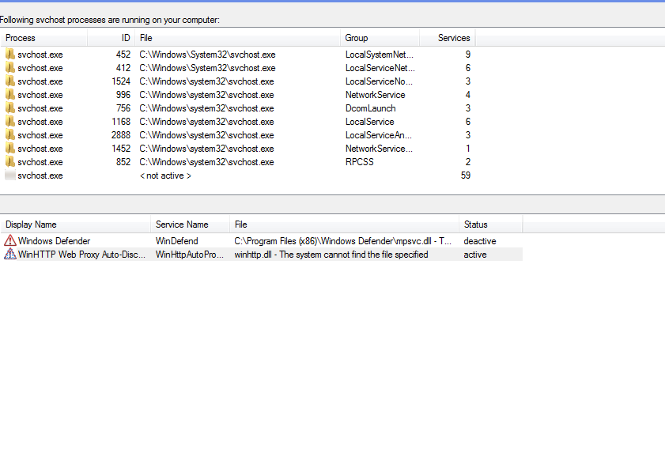This screenshot has height=449, width=665.
Task: Click Windows Defender red warning icon
Action: pos(10,241)
